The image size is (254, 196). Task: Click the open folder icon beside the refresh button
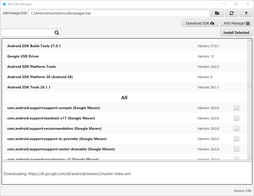(x=217, y=13)
